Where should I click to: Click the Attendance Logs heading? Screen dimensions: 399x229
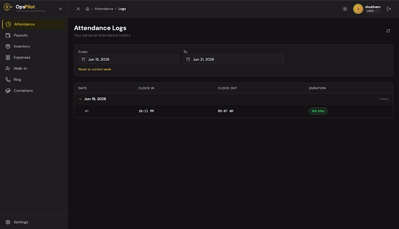pyautogui.click(x=100, y=28)
